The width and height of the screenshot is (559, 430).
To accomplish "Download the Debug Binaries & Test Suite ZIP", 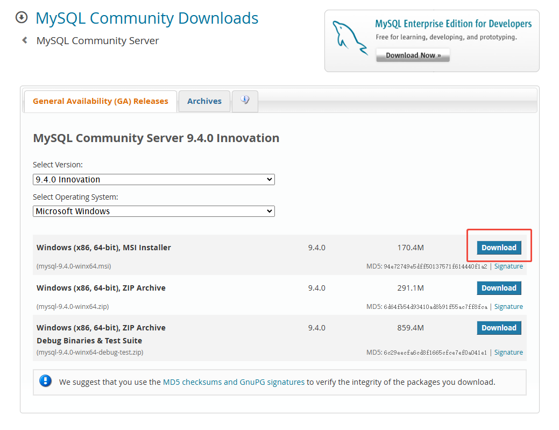I will (499, 328).
